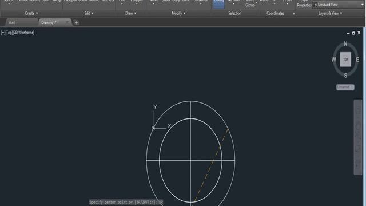Close the Drawing1* file tab
This screenshot has width=366, height=206.
[x=67, y=22]
